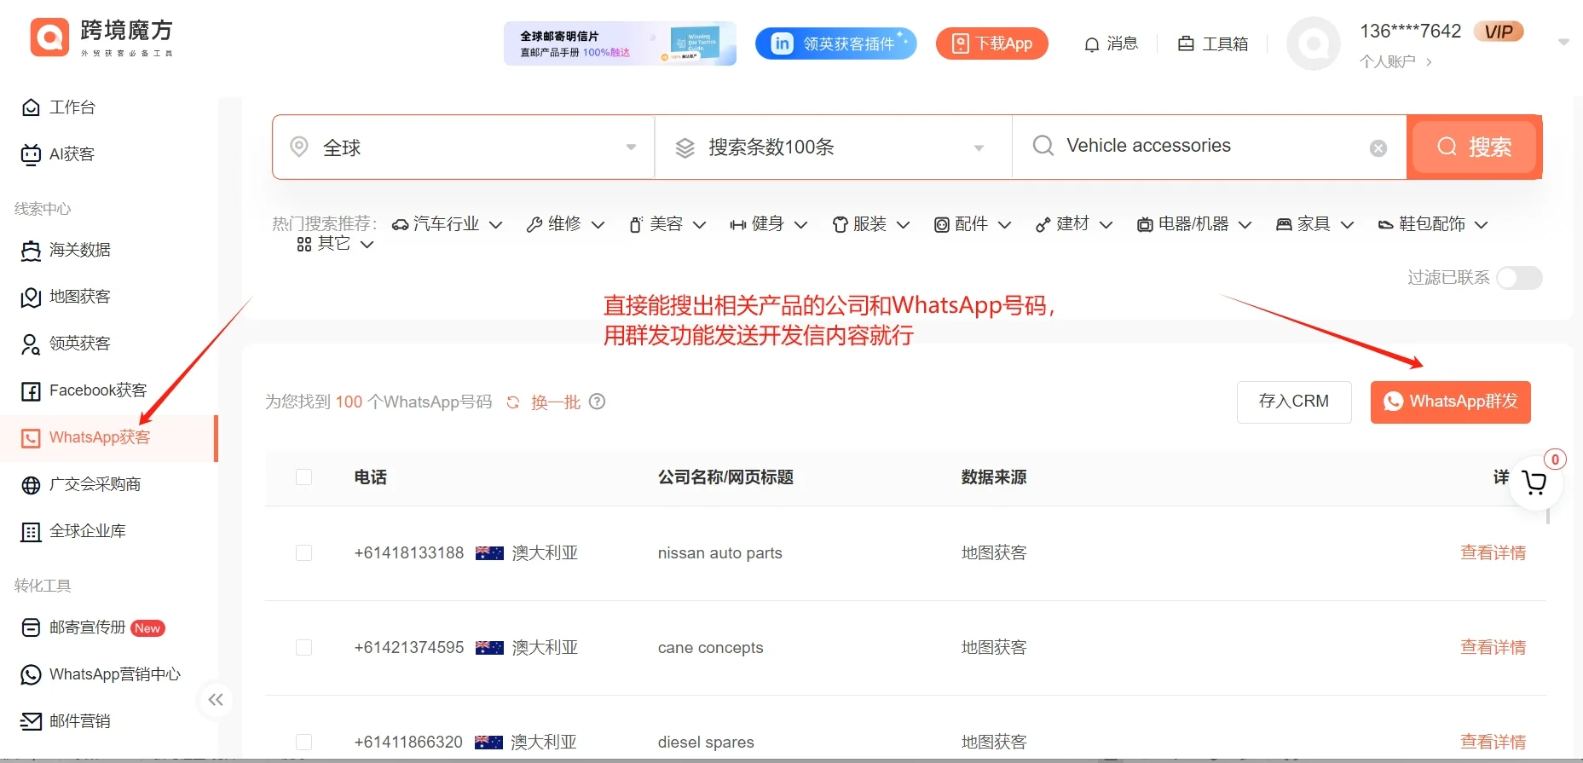The image size is (1583, 763).
Task: Open the AI获客 robot icon
Action: coord(31,154)
